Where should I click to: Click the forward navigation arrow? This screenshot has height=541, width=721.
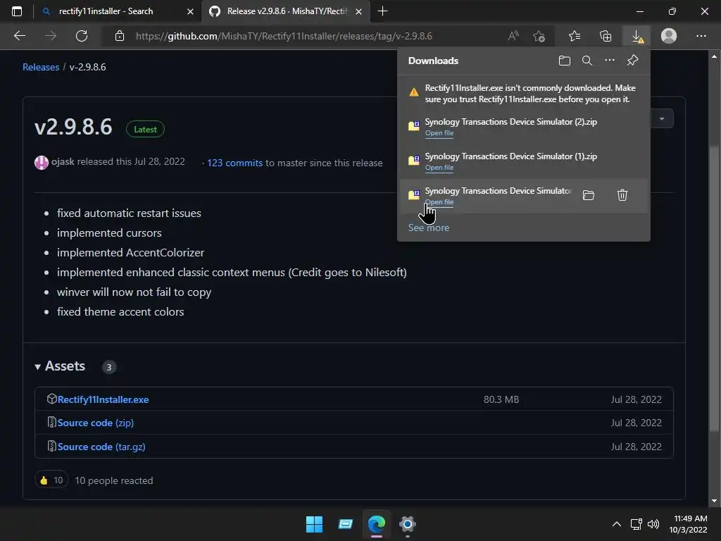click(51, 36)
